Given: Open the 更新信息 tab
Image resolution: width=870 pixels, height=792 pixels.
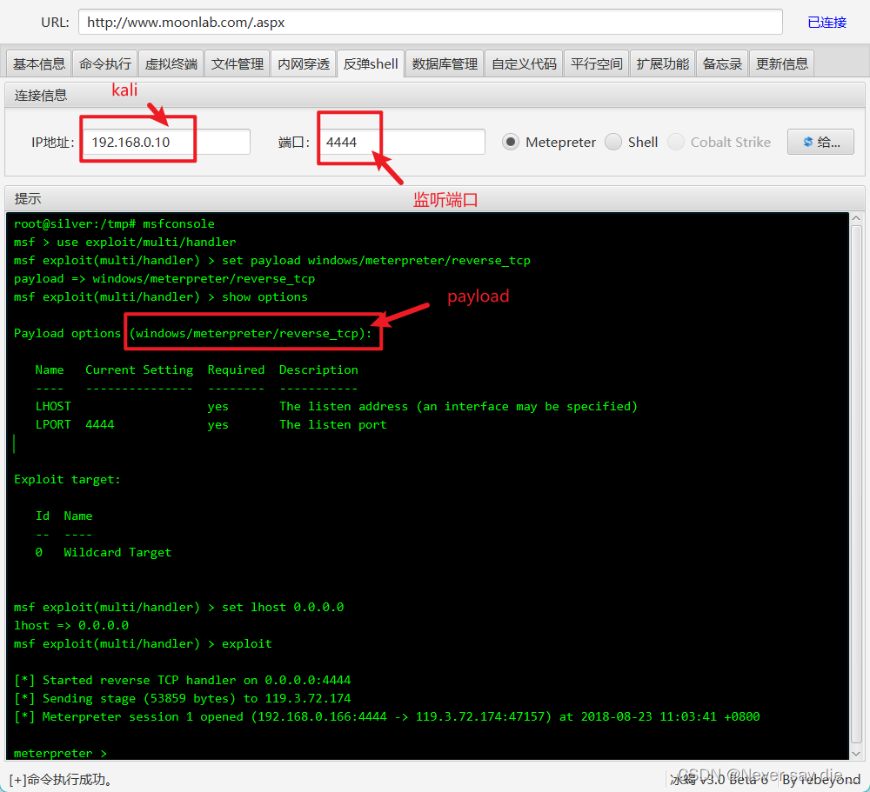Looking at the screenshot, I should (781, 63).
